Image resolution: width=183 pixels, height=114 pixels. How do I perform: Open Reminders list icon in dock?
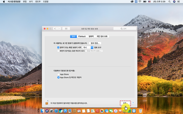coord(88,111)
